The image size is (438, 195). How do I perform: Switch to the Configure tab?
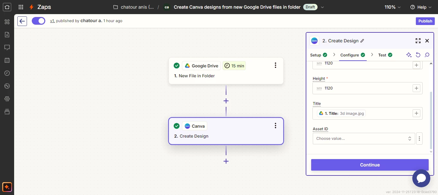(x=353, y=55)
